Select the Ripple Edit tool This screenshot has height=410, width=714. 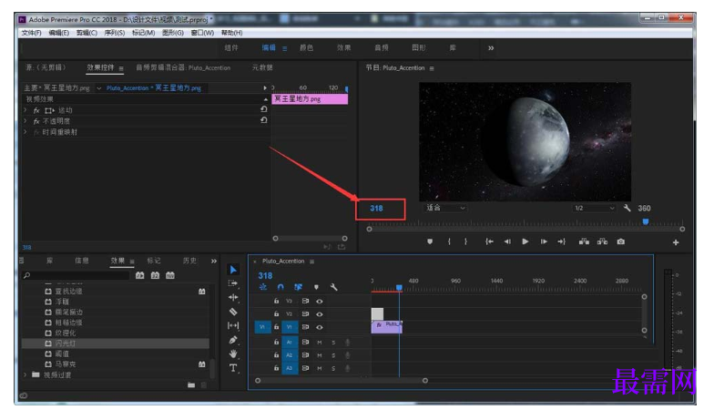click(x=233, y=297)
